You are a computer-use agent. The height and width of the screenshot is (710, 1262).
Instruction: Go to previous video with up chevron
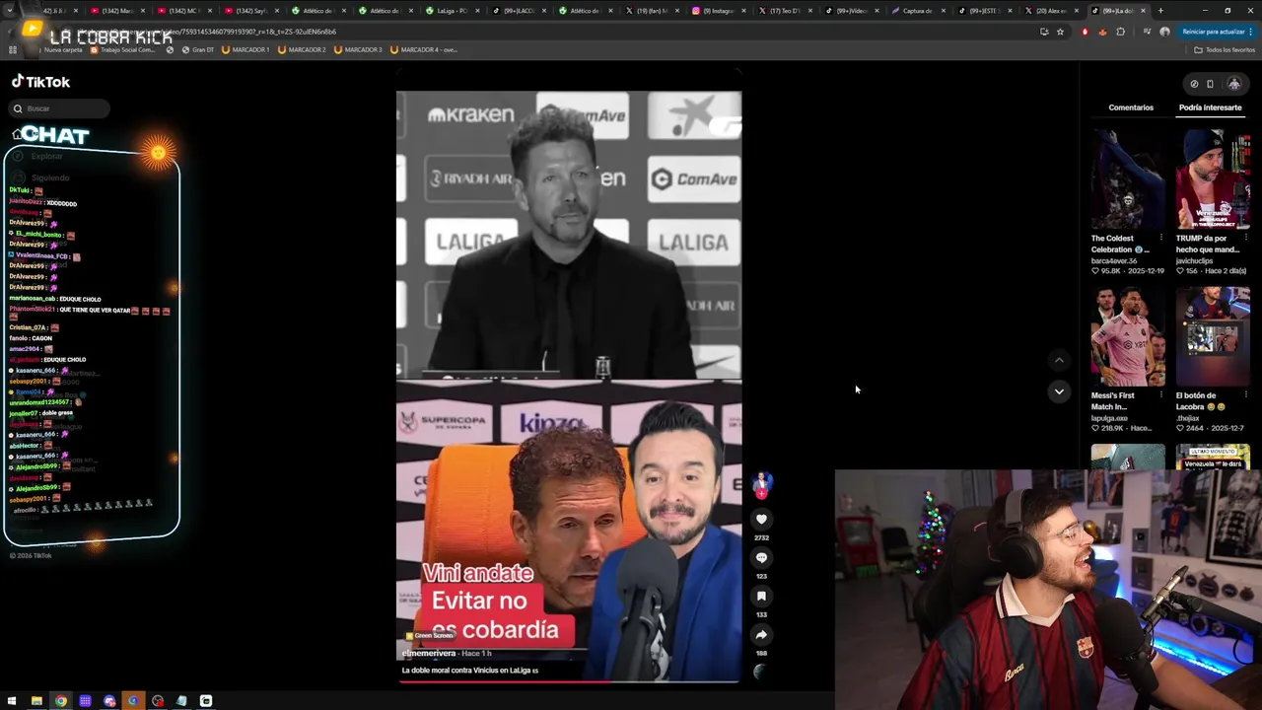(x=1059, y=360)
